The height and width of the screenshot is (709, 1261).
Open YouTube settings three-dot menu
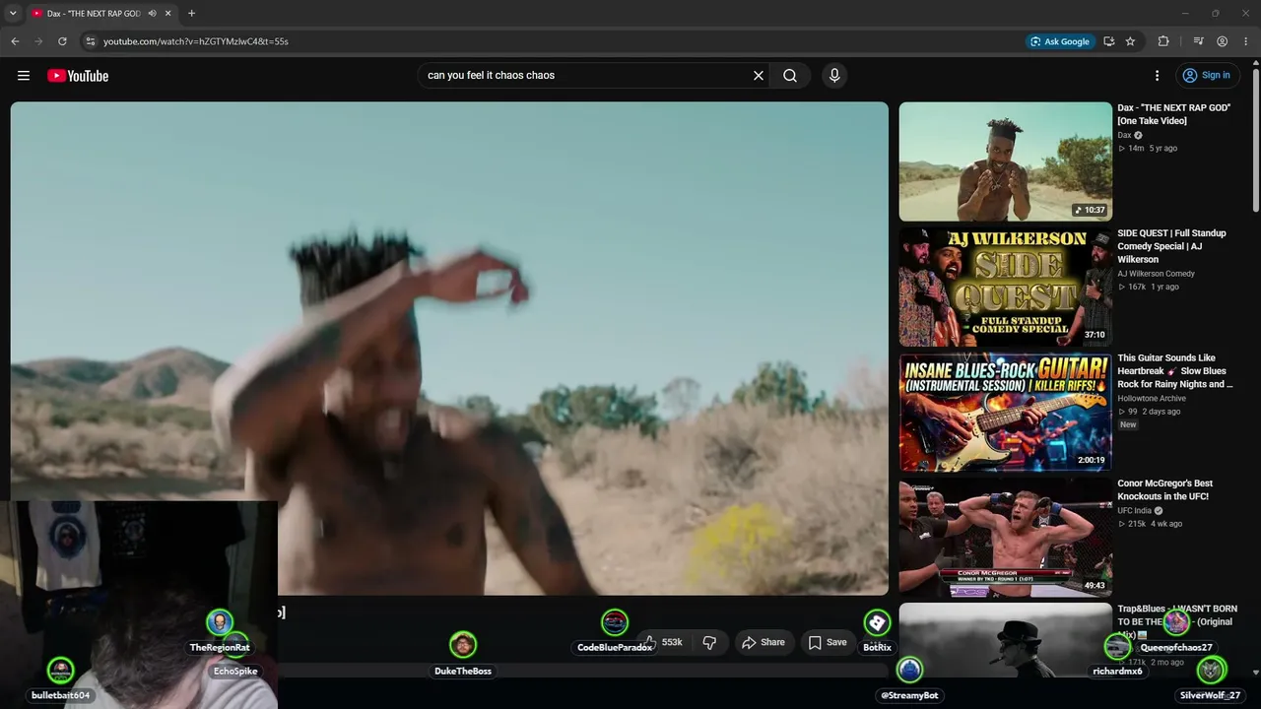click(x=1158, y=76)
